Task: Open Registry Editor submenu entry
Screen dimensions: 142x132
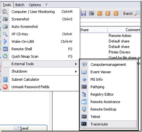Action: (x=108, y=94)
